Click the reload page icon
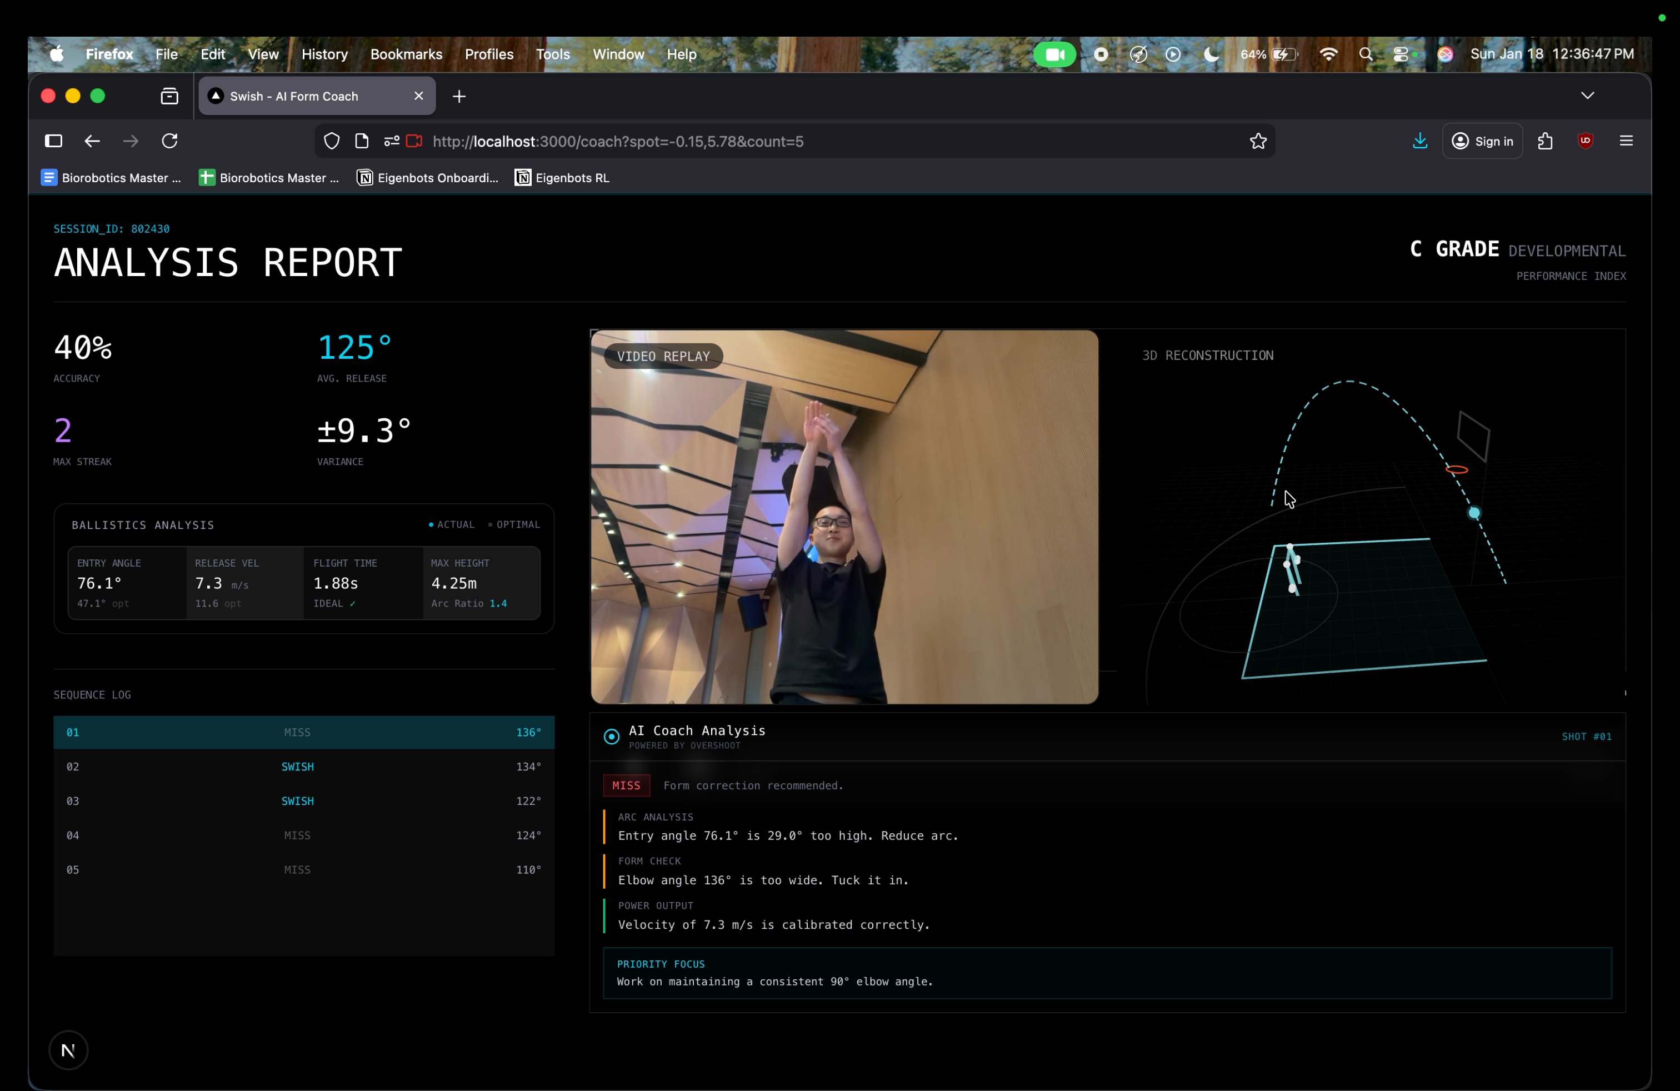The image size is (1680, 1091). (169, 141)
